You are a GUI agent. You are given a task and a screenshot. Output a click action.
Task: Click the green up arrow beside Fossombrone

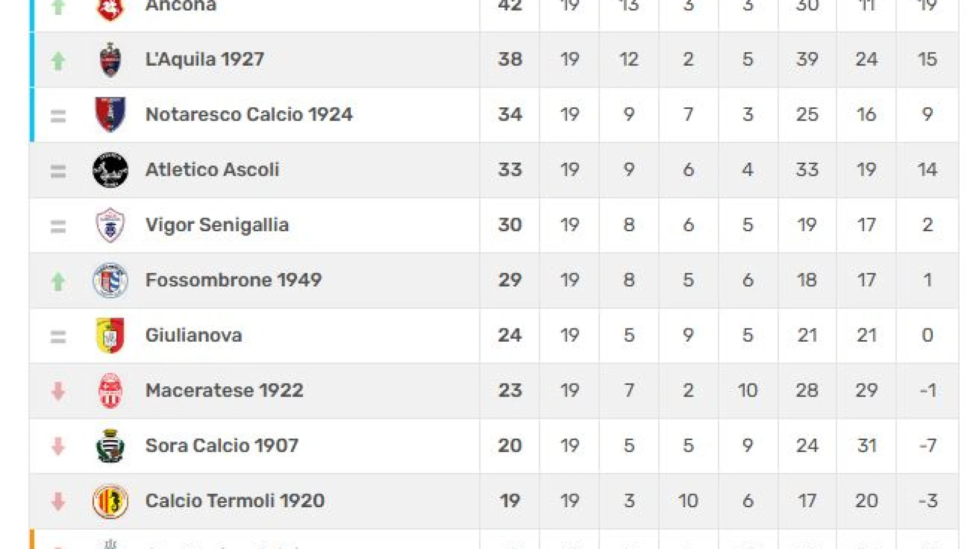58,281
